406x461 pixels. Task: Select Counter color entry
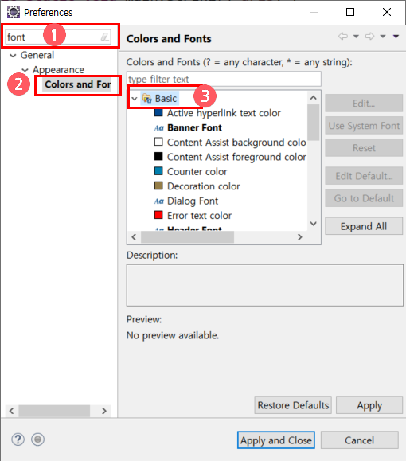click(x=197, y=172)
